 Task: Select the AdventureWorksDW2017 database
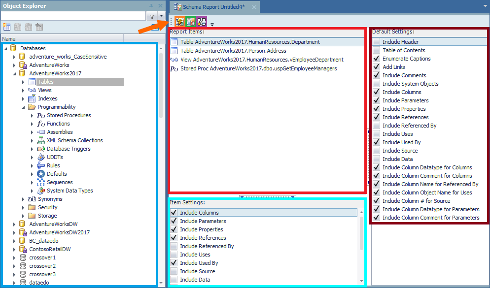click(x=59, y=232)
